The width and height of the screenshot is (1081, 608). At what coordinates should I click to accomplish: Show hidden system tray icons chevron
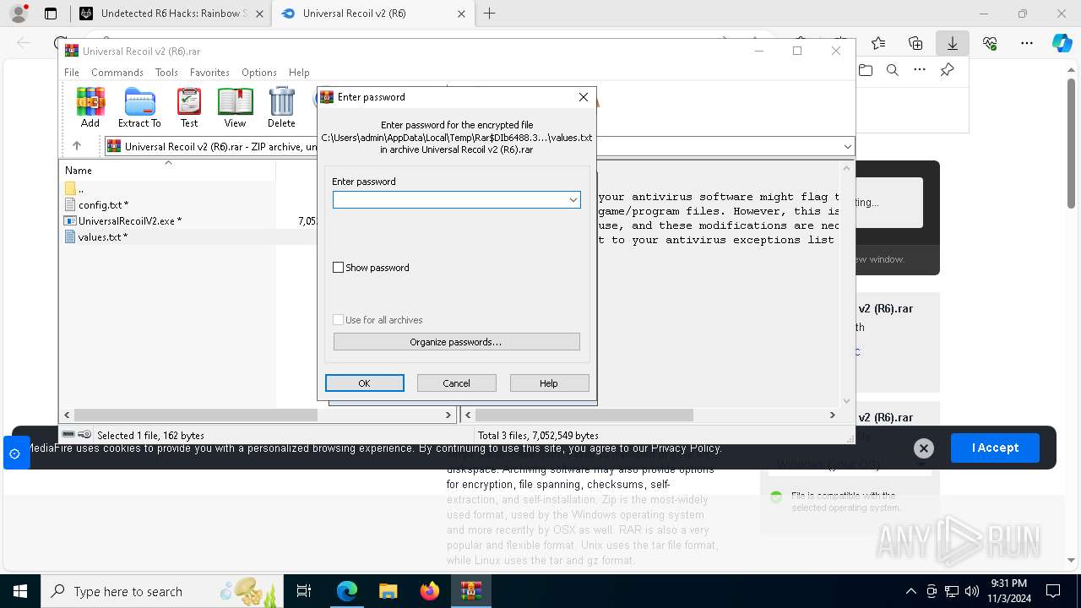point(911,591)
